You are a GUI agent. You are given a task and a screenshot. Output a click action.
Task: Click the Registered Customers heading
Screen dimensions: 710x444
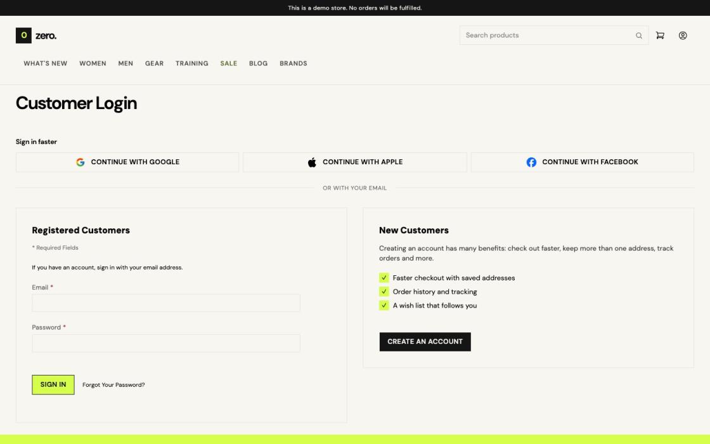coord(81,230)
